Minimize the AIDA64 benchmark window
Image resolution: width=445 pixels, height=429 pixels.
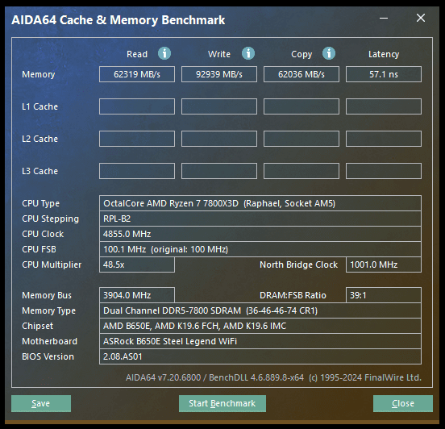(384, 19)
